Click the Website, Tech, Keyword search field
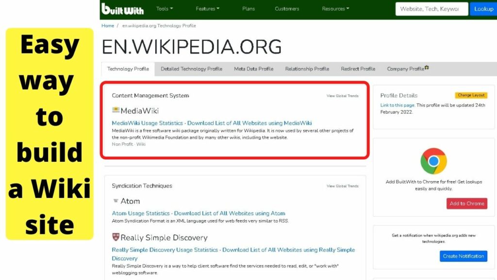 point(431,8)
